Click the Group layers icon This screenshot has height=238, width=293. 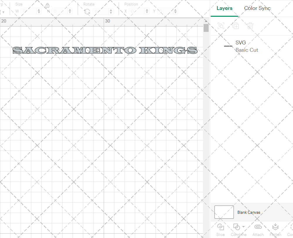221,26
